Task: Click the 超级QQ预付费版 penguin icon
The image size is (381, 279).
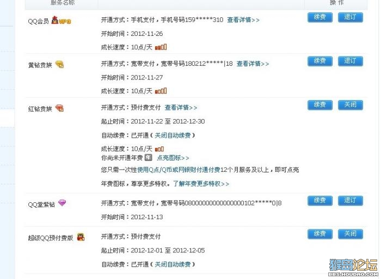Action: [x=81, y=237]
